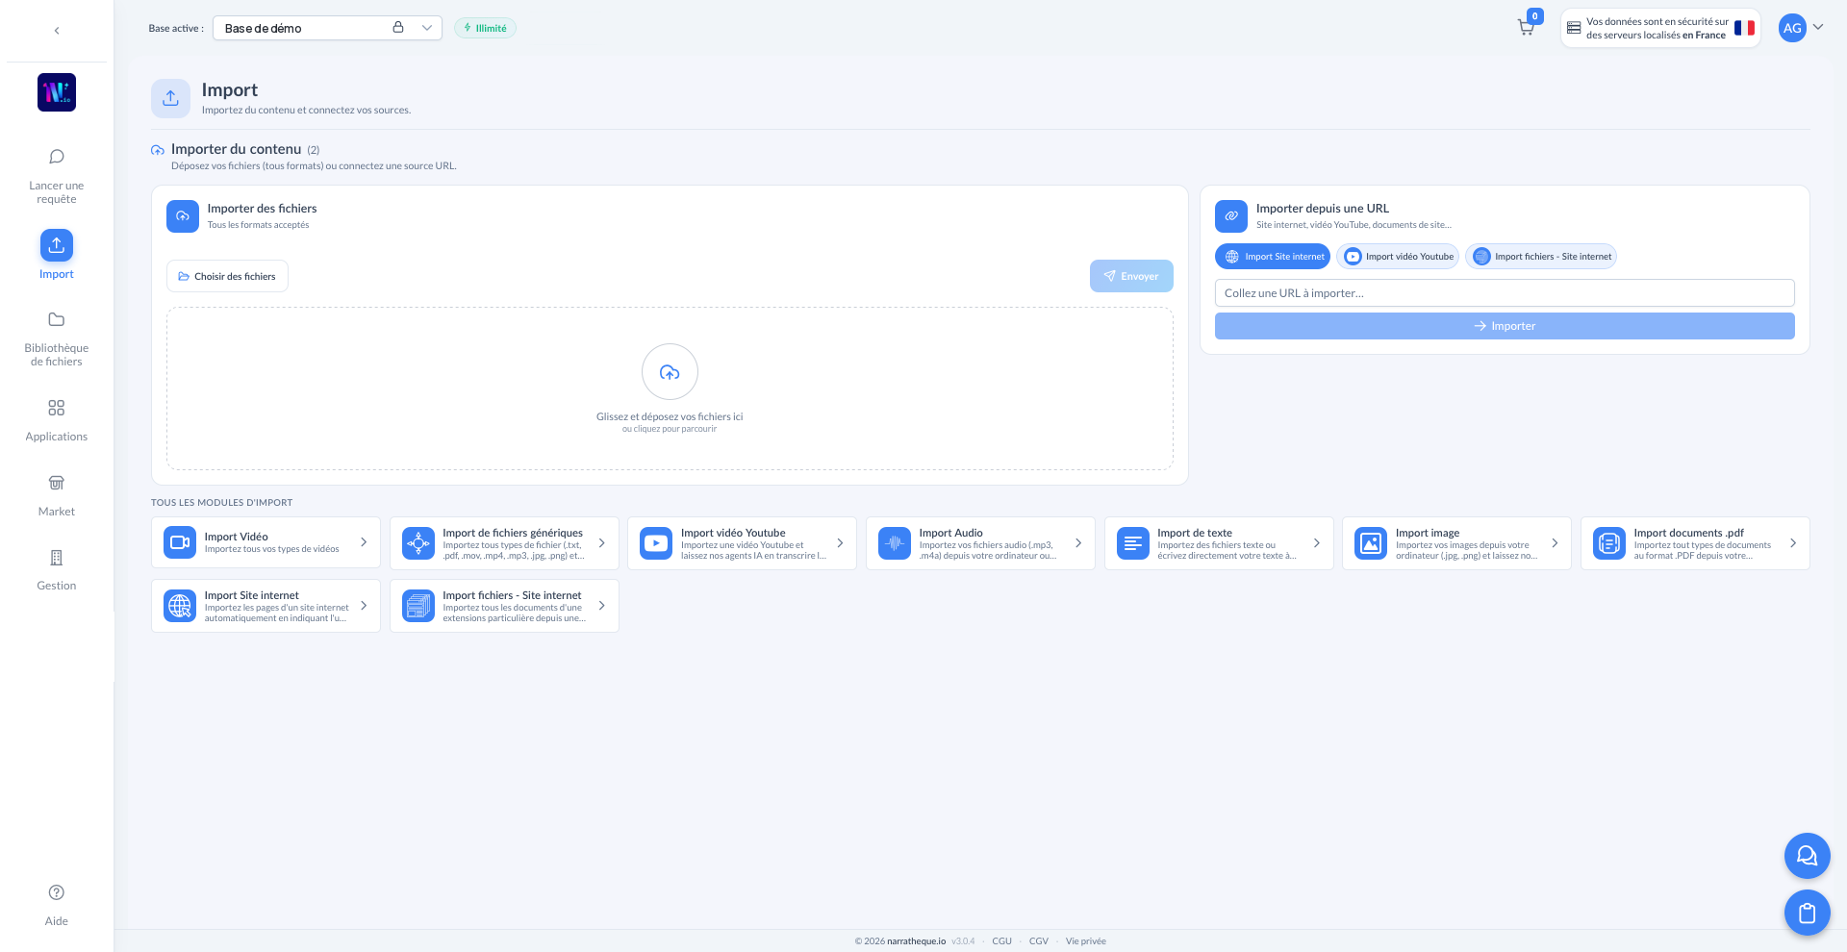Screen dimensions: 1847x952
Task: Open the Gestion building icon
Action: pyautogui.click(x=57, y=558)
